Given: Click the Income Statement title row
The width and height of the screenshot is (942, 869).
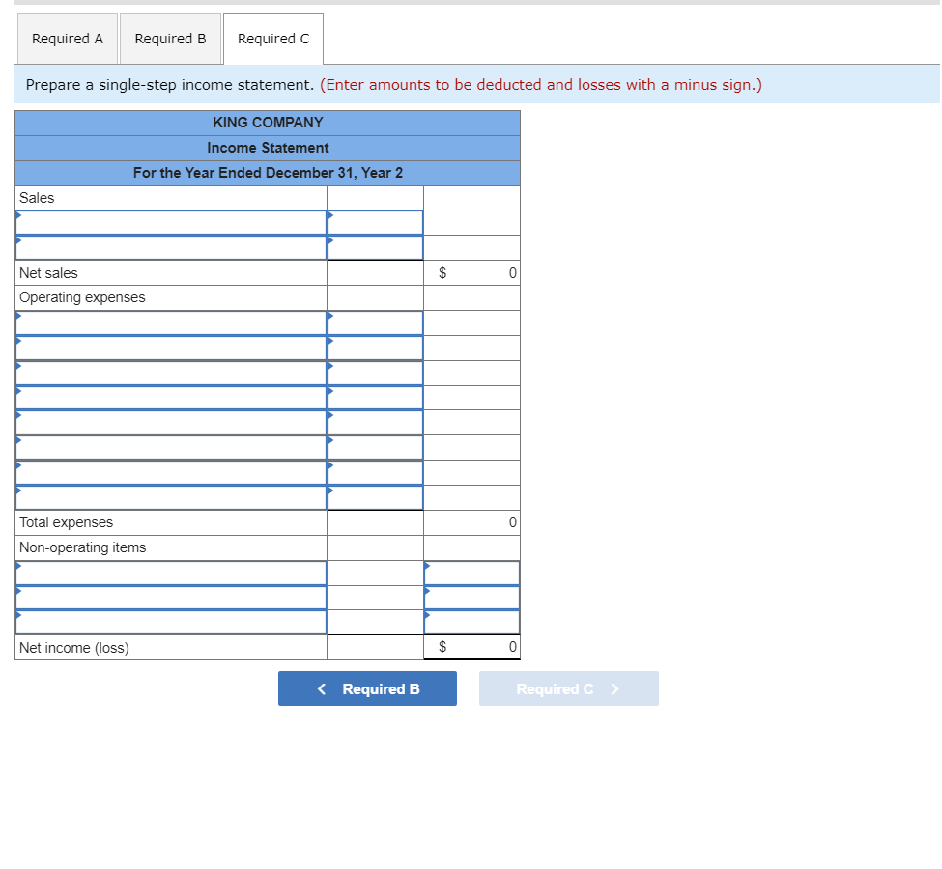Looking at the screenshot, I should tap(268, 148).
